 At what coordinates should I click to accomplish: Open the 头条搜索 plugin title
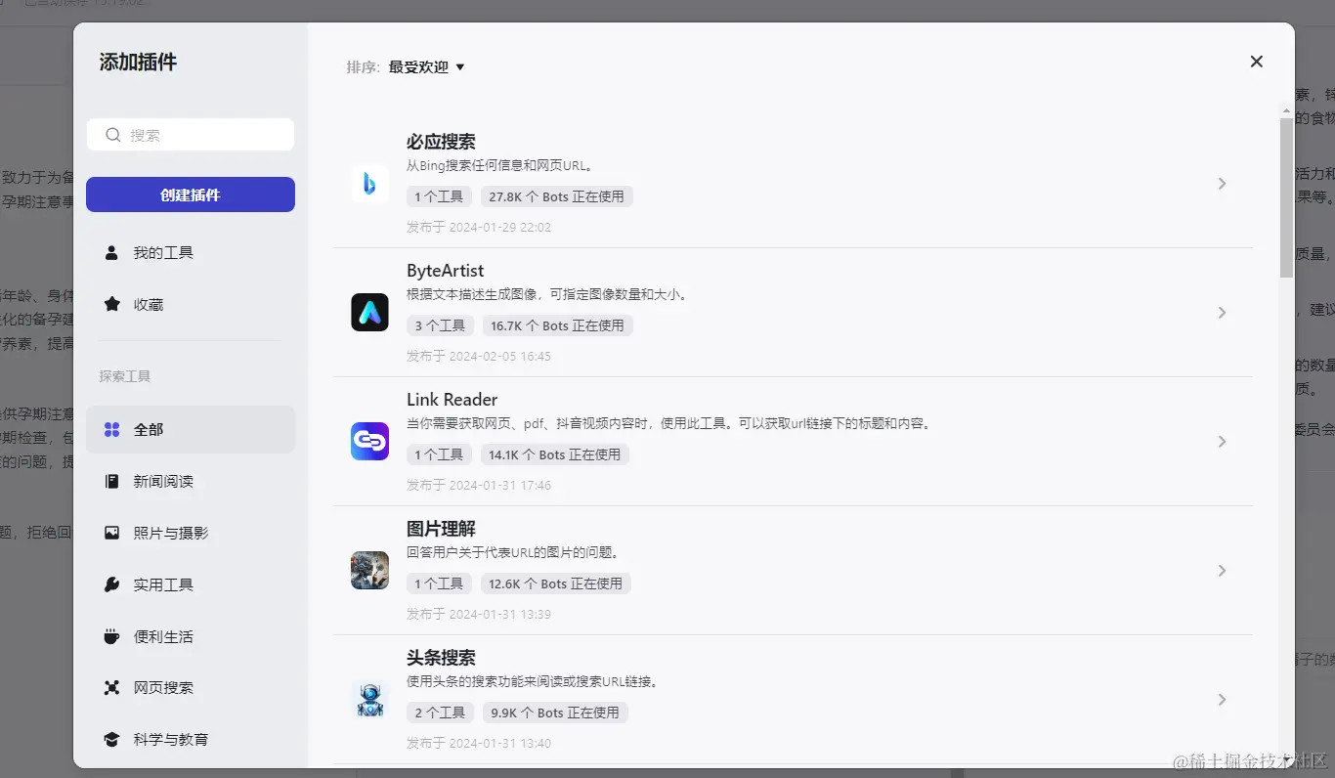(x=441, y=658)
